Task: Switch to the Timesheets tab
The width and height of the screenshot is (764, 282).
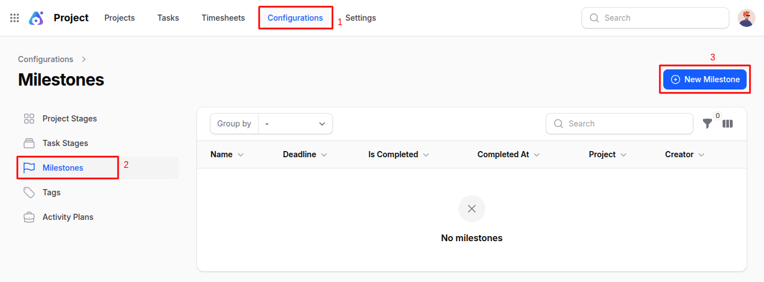Action: point(223,18)
